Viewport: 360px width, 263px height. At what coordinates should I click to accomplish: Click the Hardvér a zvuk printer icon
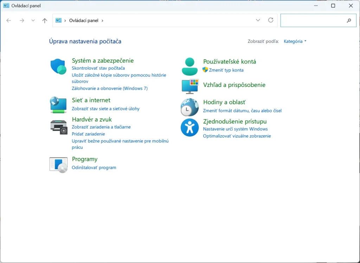[58, 126]
